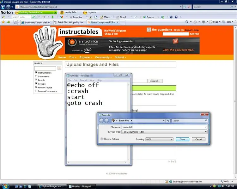Image resolution: width=237 pixels, height=189 pixels.
Task: Click the Notepad horizontal scrollbar
Action: click(x=97, y=162)
